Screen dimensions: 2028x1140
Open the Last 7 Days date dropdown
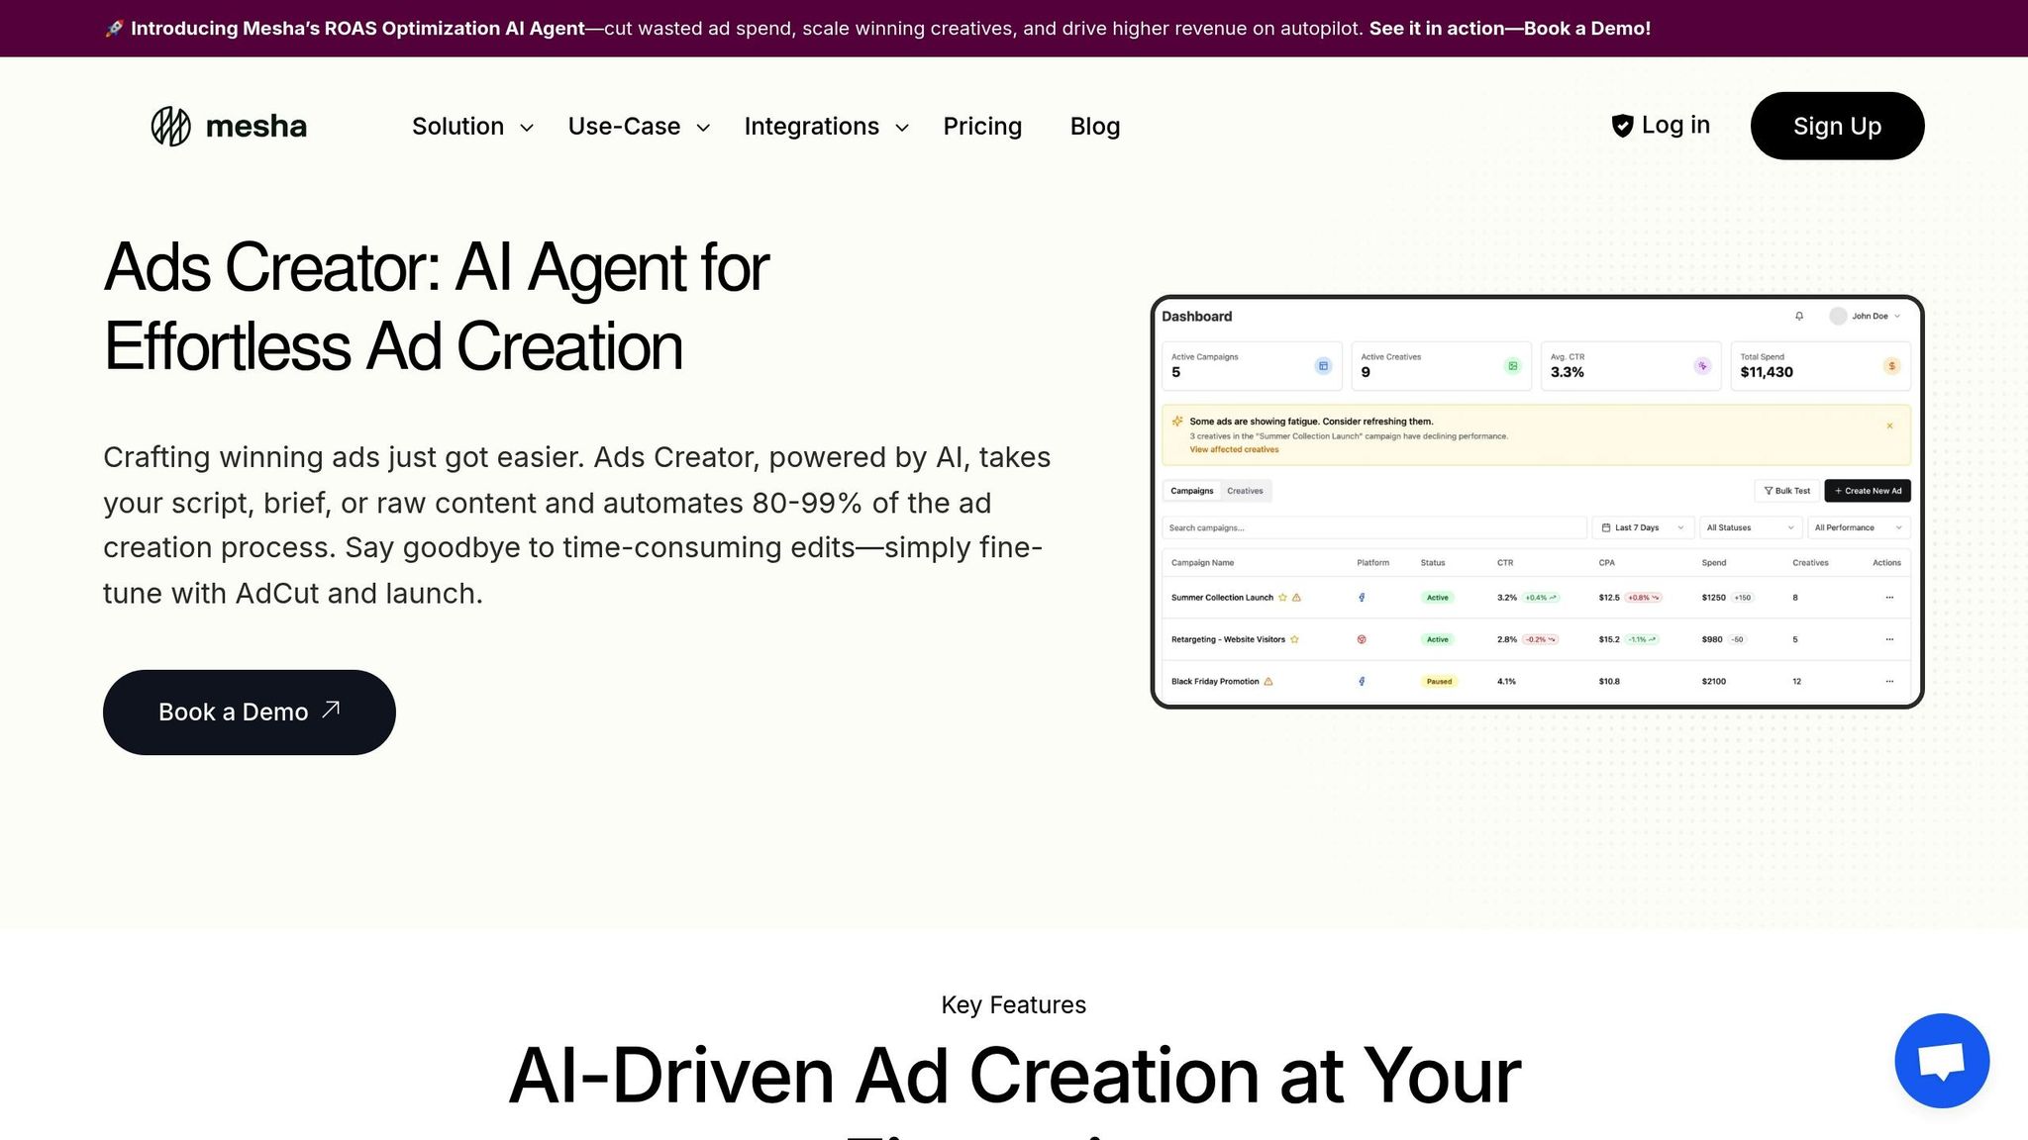[1642, 528]
